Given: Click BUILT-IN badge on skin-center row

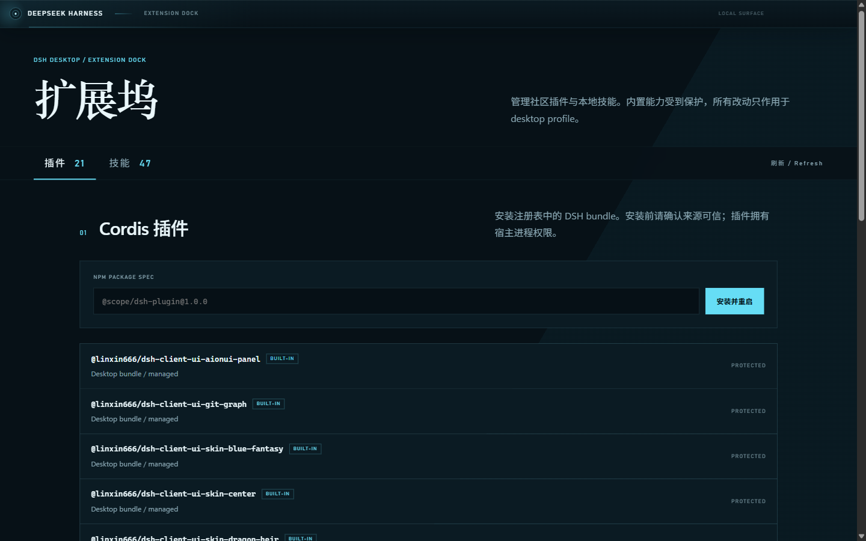Looking at the screenshot, I should coord(277,494).
